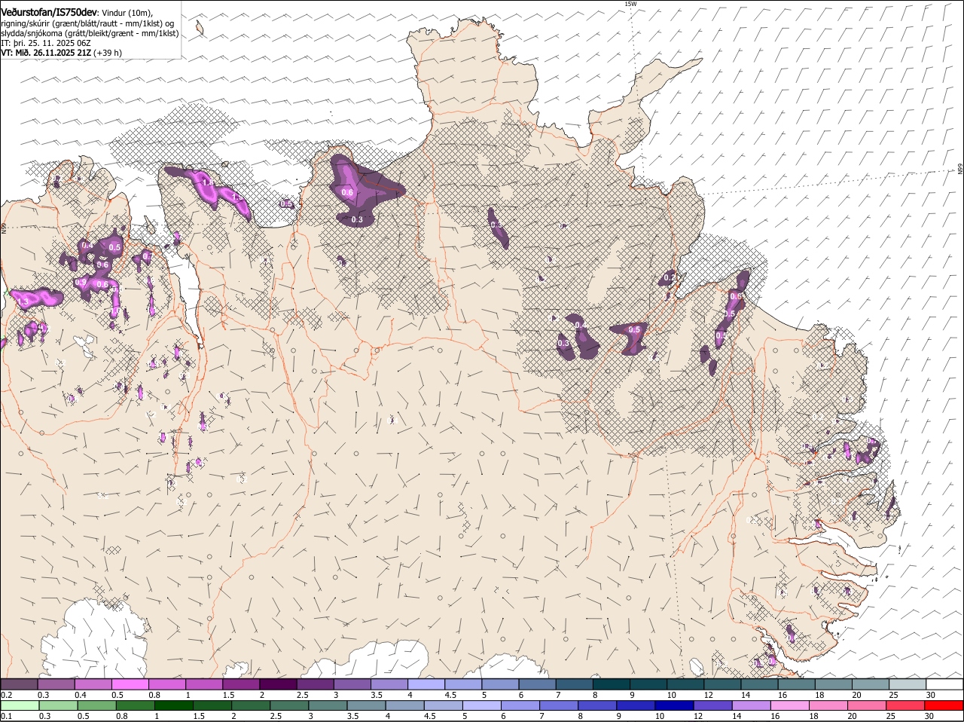The image size is (964, 722).
Task: Click the dark purple 0.2–0.3 swatch, upper legend row
Action: tap(19, 684)
